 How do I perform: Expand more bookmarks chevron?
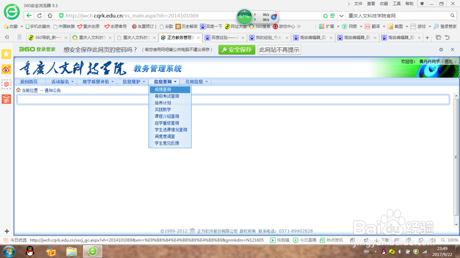(x=299, y=26)
